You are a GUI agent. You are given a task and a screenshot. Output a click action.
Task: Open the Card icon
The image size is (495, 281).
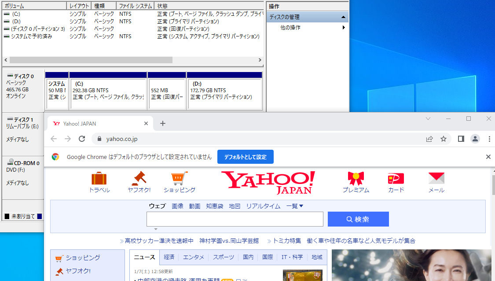(x=396, y=178)
